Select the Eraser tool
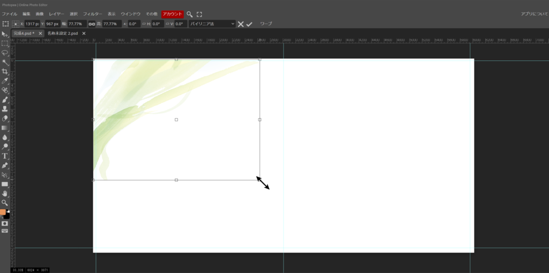This screenshot has height=273, width=549. click(5, 118)
